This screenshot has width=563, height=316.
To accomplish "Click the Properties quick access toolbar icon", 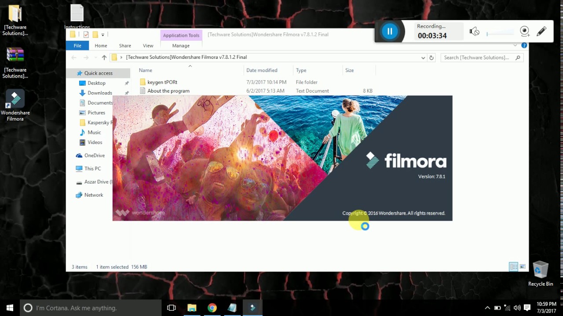I will tap(86, 35).
